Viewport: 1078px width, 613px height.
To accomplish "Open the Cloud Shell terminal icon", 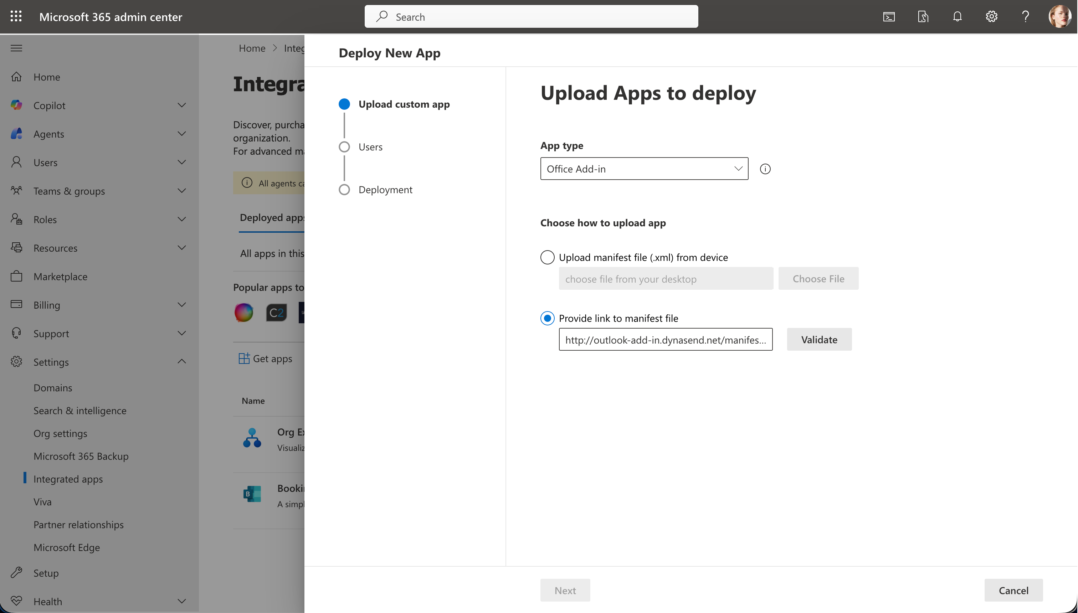I will (889, 16).
